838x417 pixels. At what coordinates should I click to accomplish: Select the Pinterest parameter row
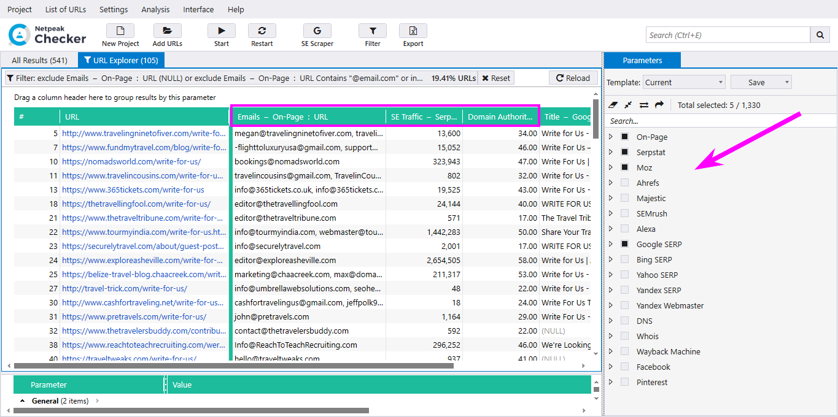[652, 382]
